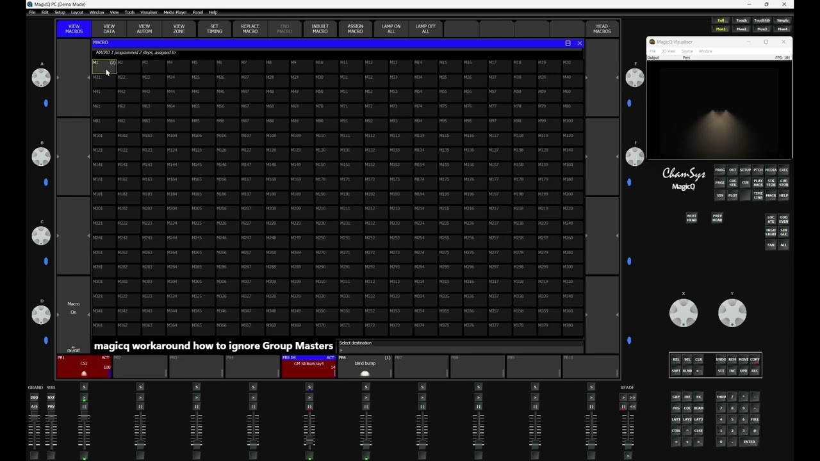Click the FAN key
Viewport: 820px width, 461px height.
click(x=771, y=245)
